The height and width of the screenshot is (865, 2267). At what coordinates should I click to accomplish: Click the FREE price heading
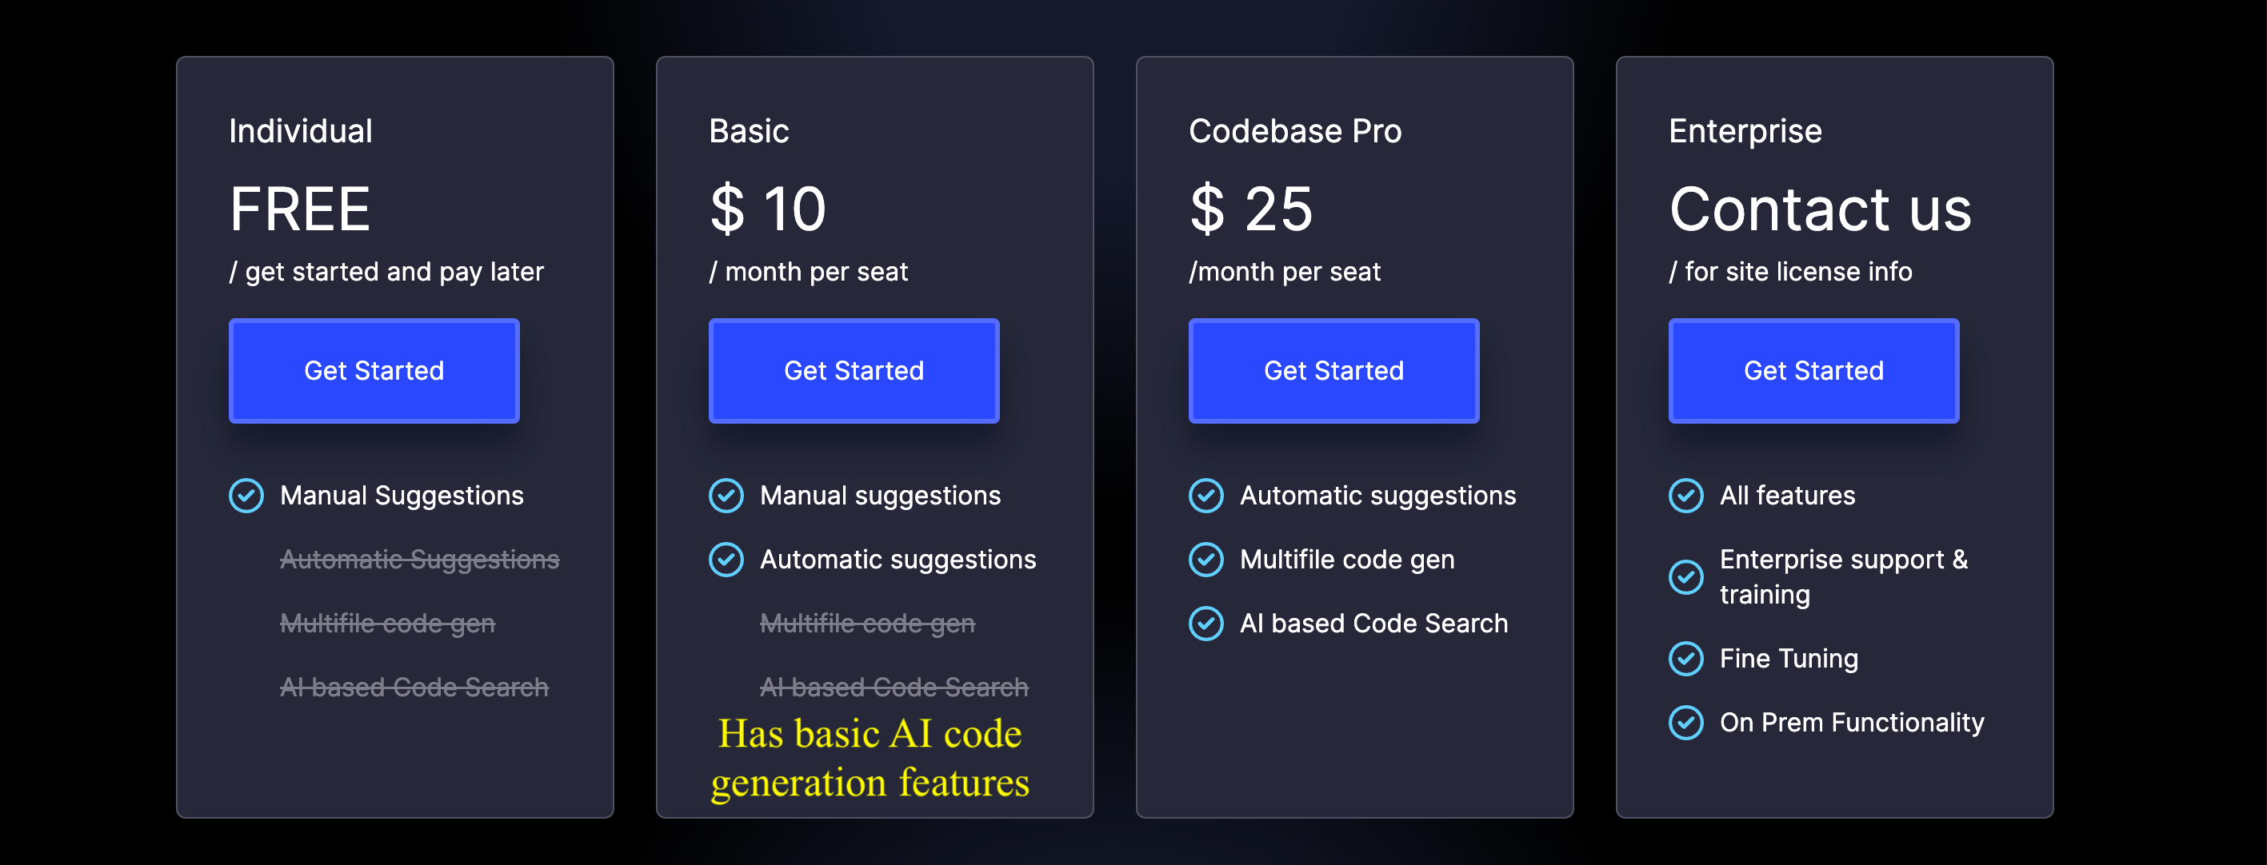coord(300,209)
